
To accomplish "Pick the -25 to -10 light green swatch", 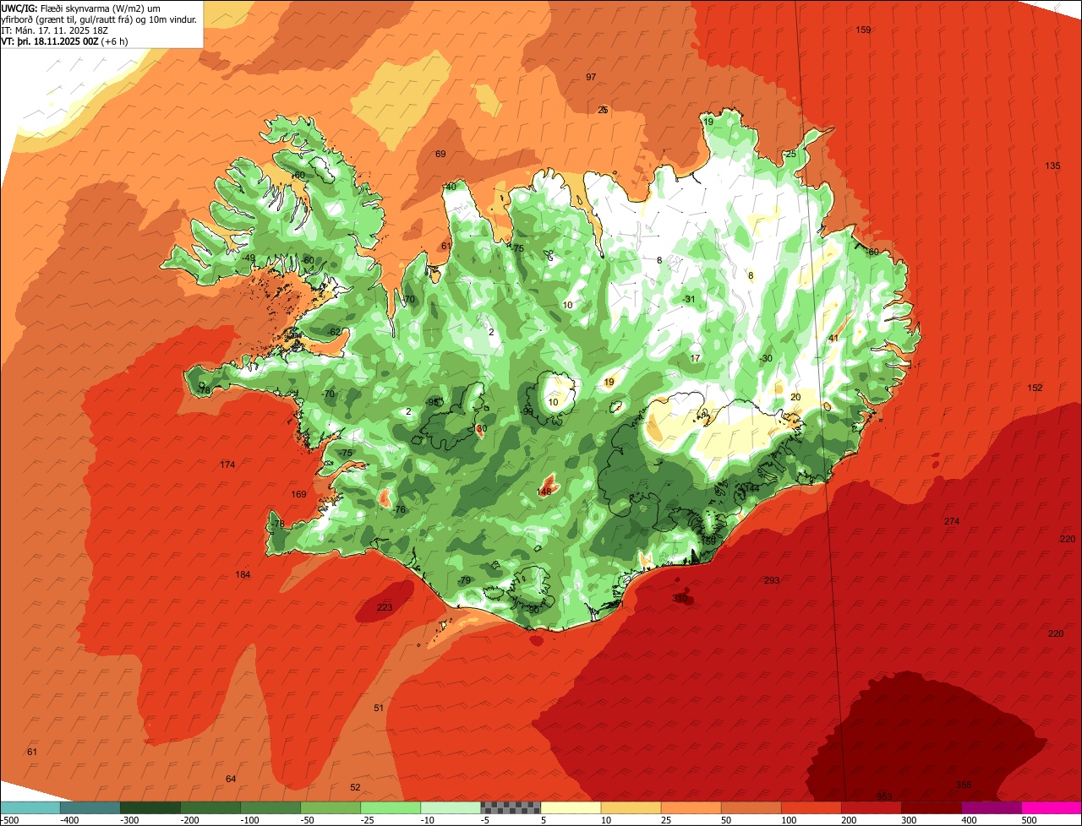I will pos(390,807).
